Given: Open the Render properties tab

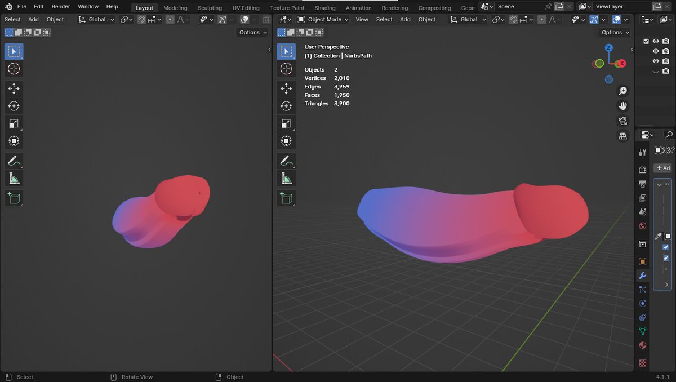Looking at the screenshot, I should [643, 170].
